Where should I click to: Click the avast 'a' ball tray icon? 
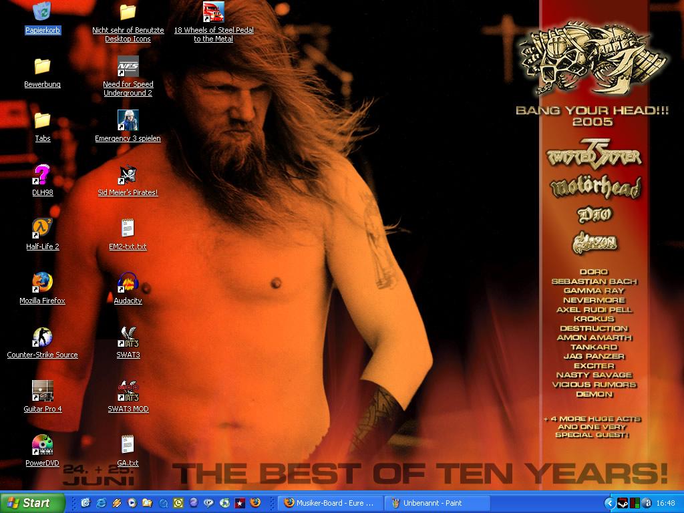[x=647, y=504]
